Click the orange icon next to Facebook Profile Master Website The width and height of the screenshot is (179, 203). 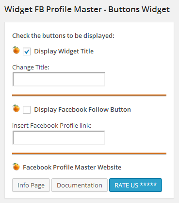click(x=16, y=167)
